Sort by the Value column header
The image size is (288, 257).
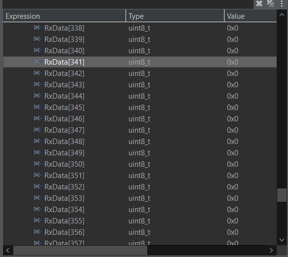point(251,16)
